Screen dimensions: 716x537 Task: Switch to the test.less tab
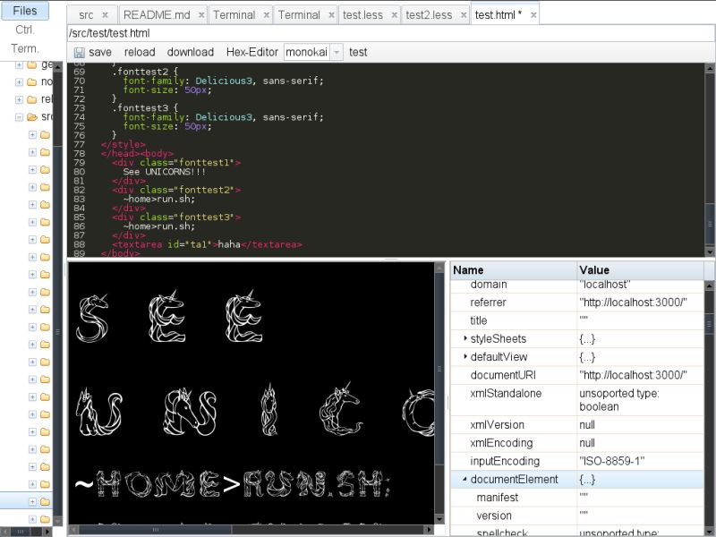(365, 14)
